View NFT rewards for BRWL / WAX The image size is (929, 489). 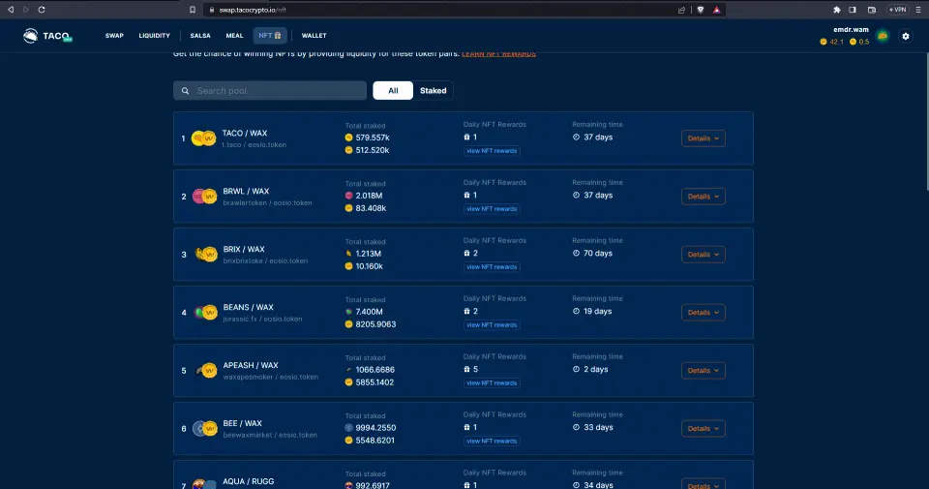(x=492, y=208)
